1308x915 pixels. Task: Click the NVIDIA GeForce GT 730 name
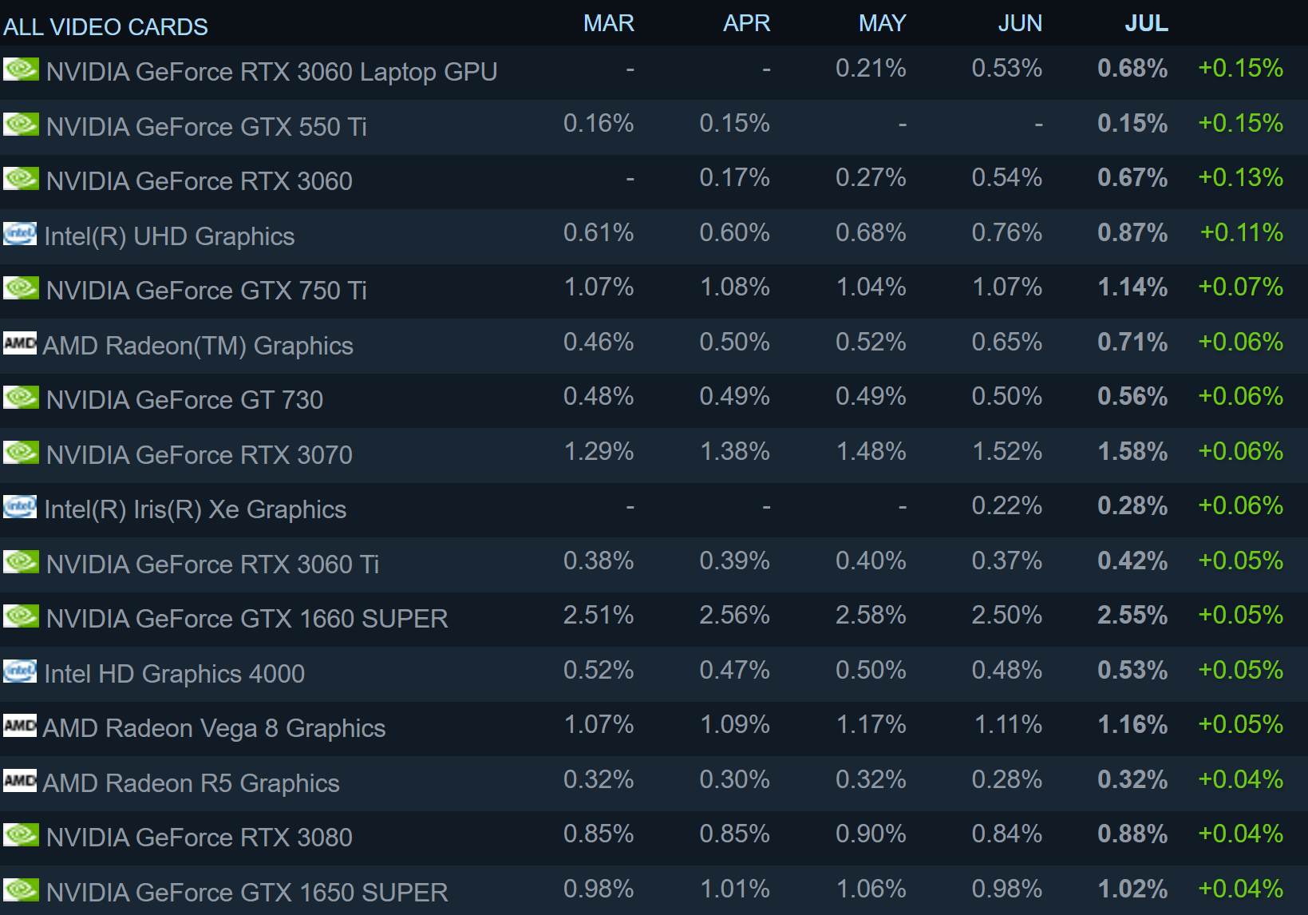pos(184,400)
